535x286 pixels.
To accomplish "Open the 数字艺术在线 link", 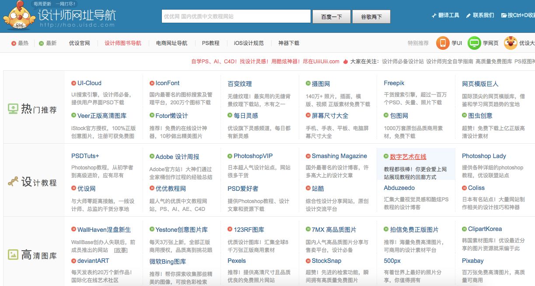I will (408, 156).
